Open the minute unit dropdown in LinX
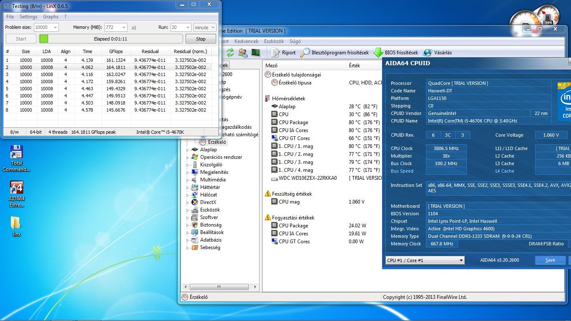 [x=213, y=28]
